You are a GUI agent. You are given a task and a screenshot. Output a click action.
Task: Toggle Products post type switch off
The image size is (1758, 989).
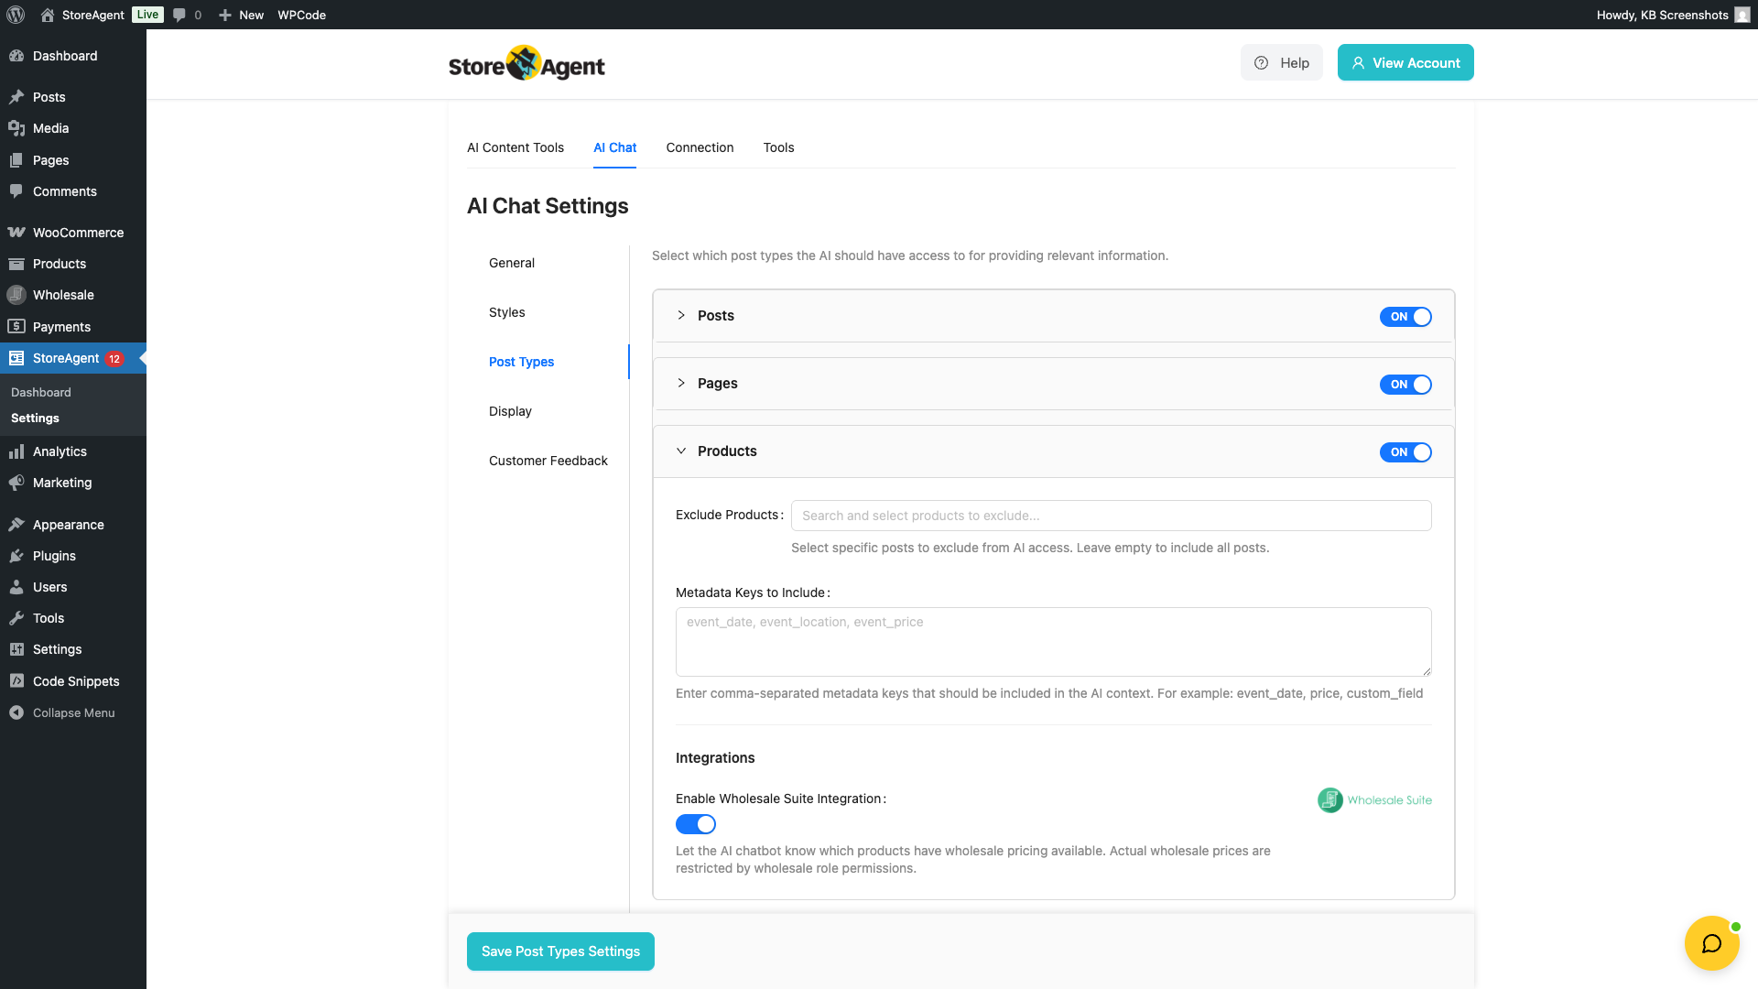click(x=1405, y=452)
